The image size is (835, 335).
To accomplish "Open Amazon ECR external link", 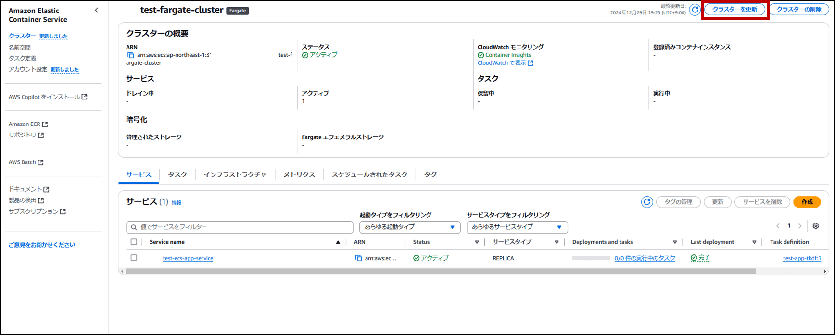I will click(x=28, y=124).
